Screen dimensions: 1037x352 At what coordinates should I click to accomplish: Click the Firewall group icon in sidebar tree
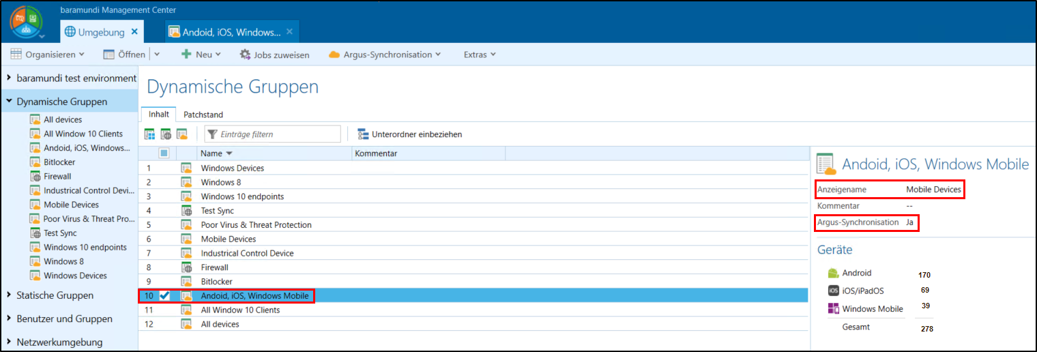[x=35, y=176]
